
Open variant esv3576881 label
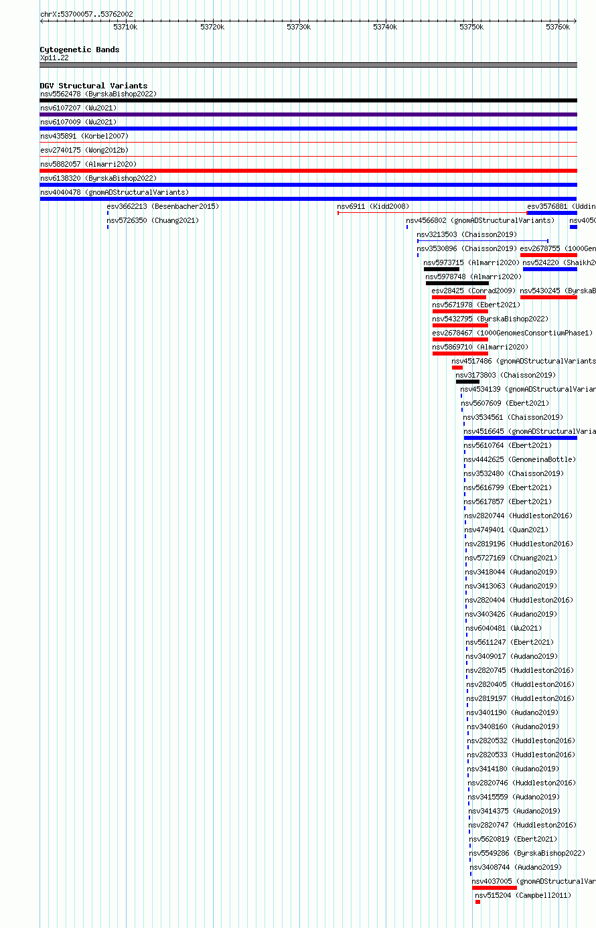561,206
